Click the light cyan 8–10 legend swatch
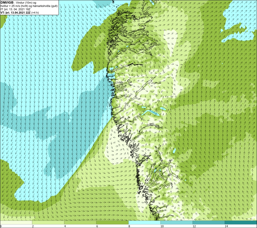 click(x=144, y=223)
